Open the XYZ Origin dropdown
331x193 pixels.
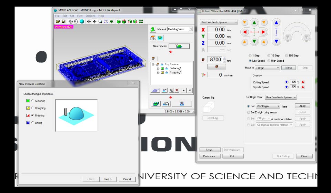[x=268, y=106]
